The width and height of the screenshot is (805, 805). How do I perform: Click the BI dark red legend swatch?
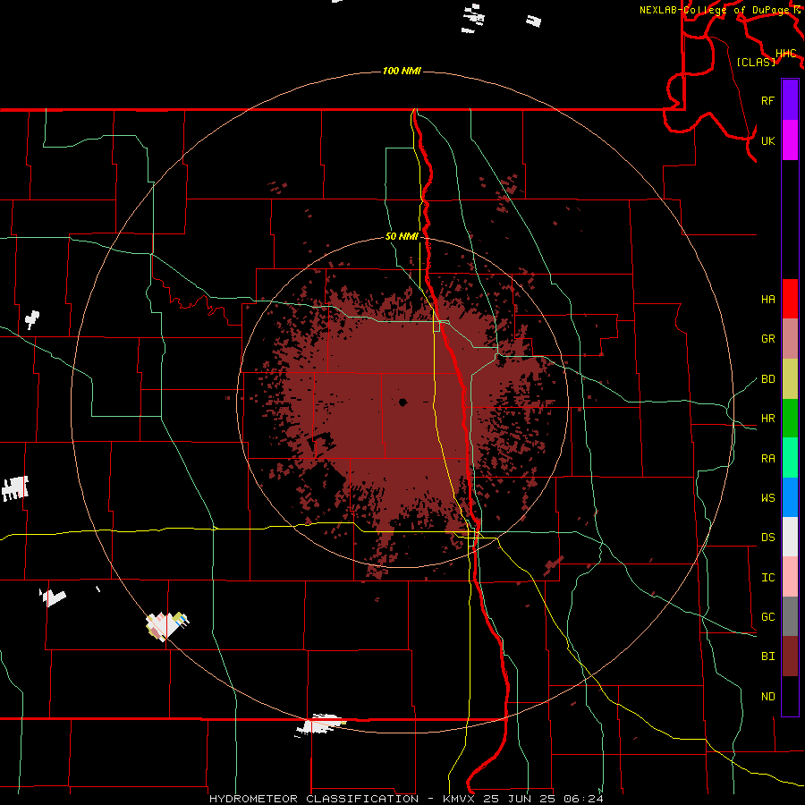[x=790, y=657]
